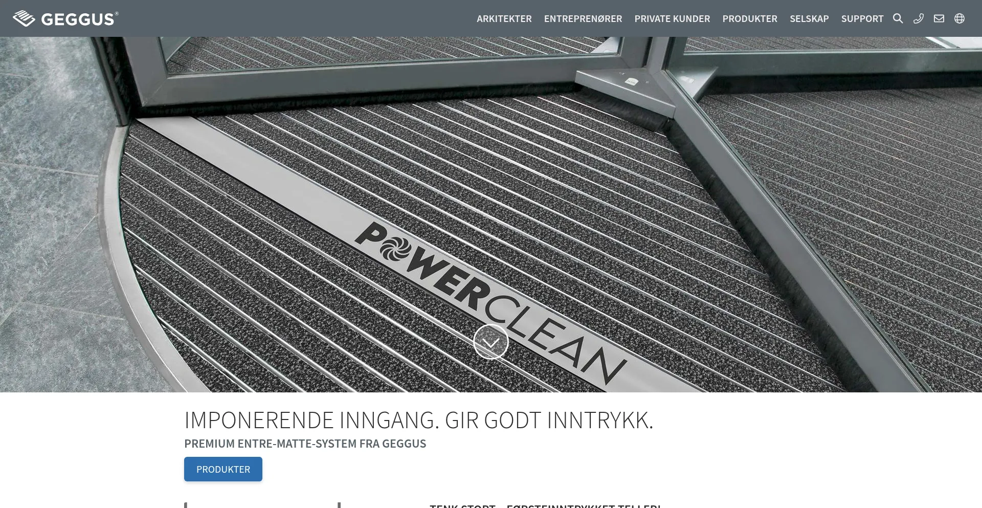The image size is (982, 508).
Task: Click the scroll-down chevron circle on hero image
Action: (x=491, y=342)
